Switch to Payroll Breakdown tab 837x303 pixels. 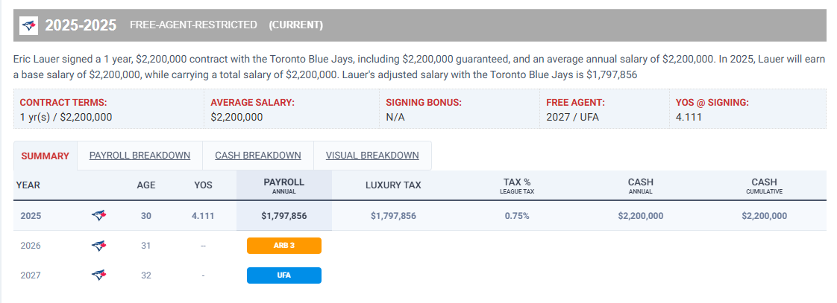(139, 156)
